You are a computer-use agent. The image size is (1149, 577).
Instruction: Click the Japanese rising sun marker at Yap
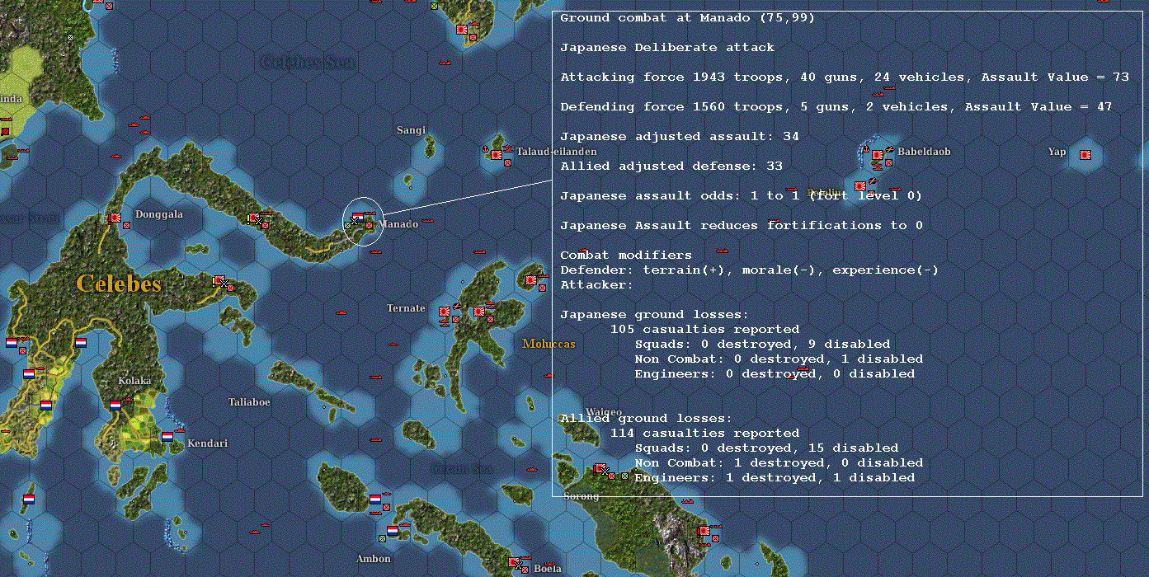[1086, 154]
